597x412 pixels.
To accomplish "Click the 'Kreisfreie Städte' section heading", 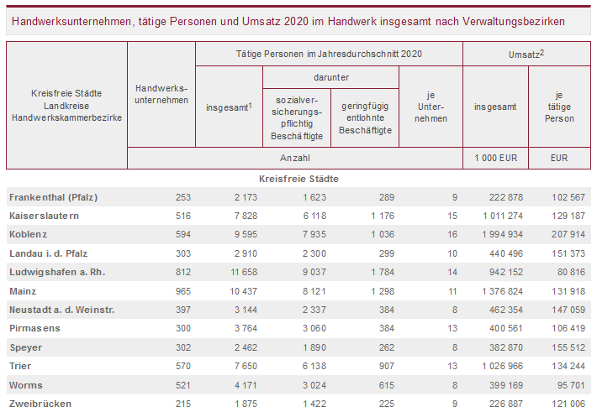I will tap(298, 180).
